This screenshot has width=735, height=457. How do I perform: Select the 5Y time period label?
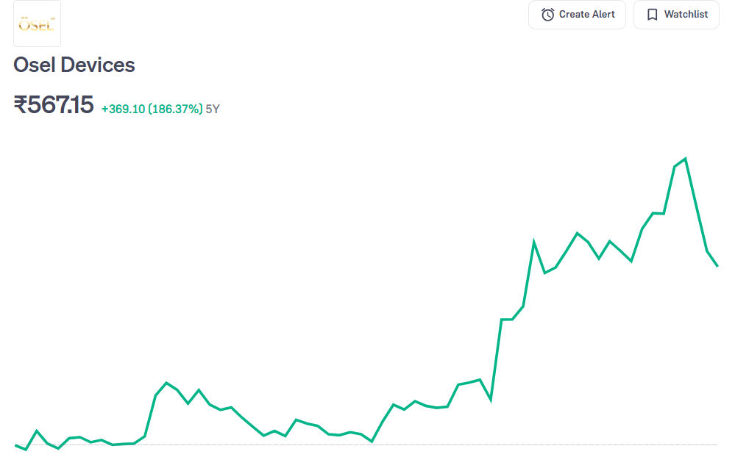click(213, 109)
